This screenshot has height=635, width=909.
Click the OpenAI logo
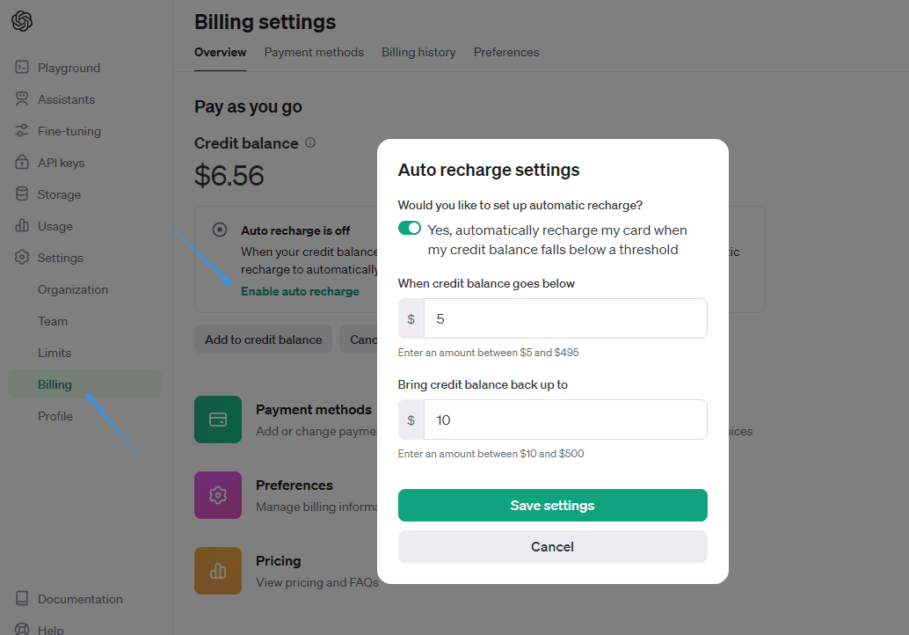[24, 19]
